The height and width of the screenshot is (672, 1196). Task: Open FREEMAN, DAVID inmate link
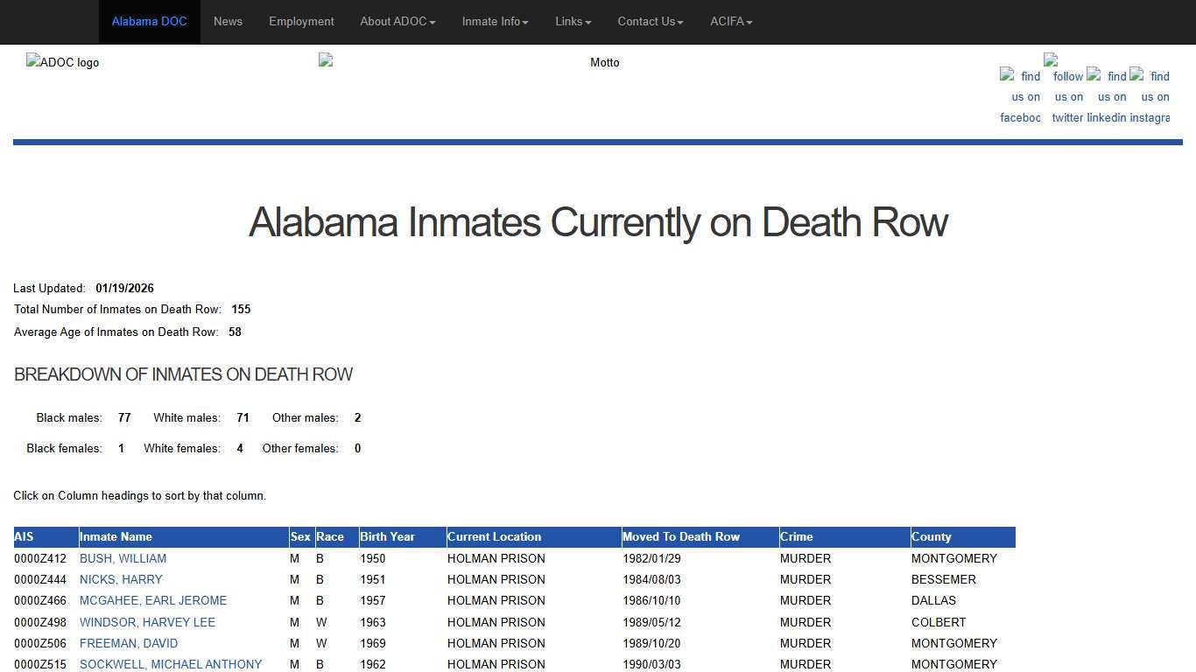point(128,643)
